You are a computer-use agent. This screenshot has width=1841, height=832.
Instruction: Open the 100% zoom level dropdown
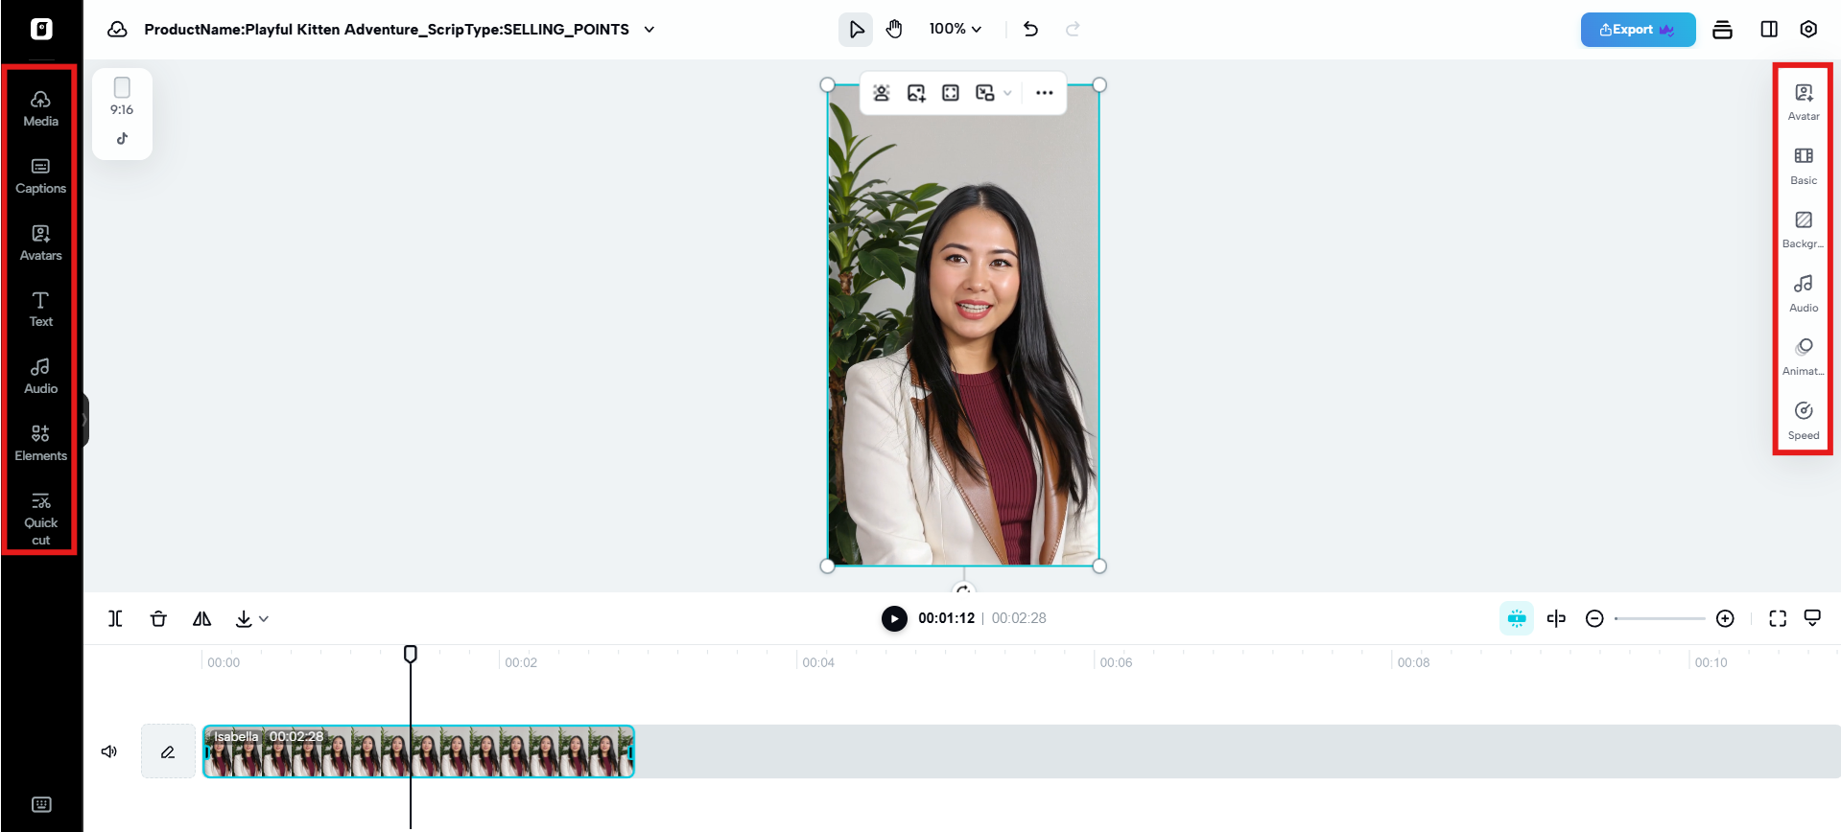955,30
